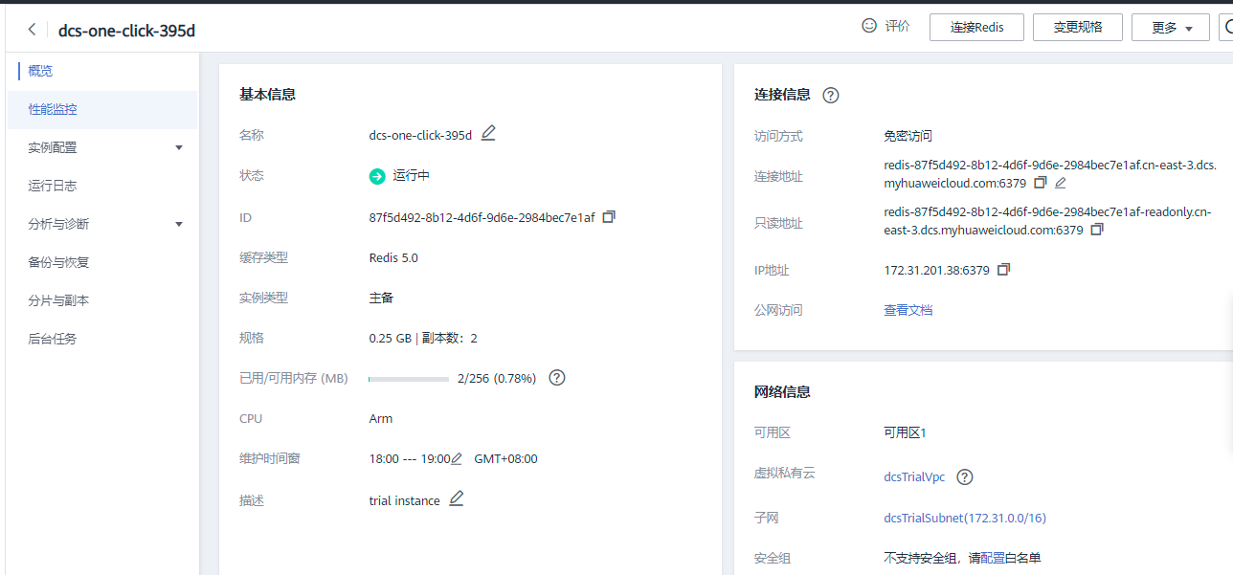Open the 更多 dropdown menu
The width and height of the screenshot is (1233, 575).
click(x=1171, y=27)
